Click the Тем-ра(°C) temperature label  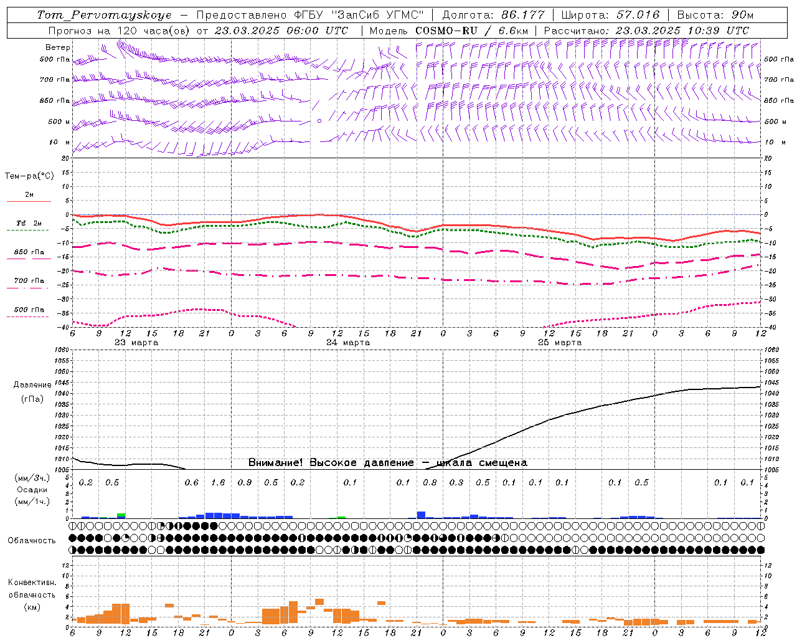[29, 176]
